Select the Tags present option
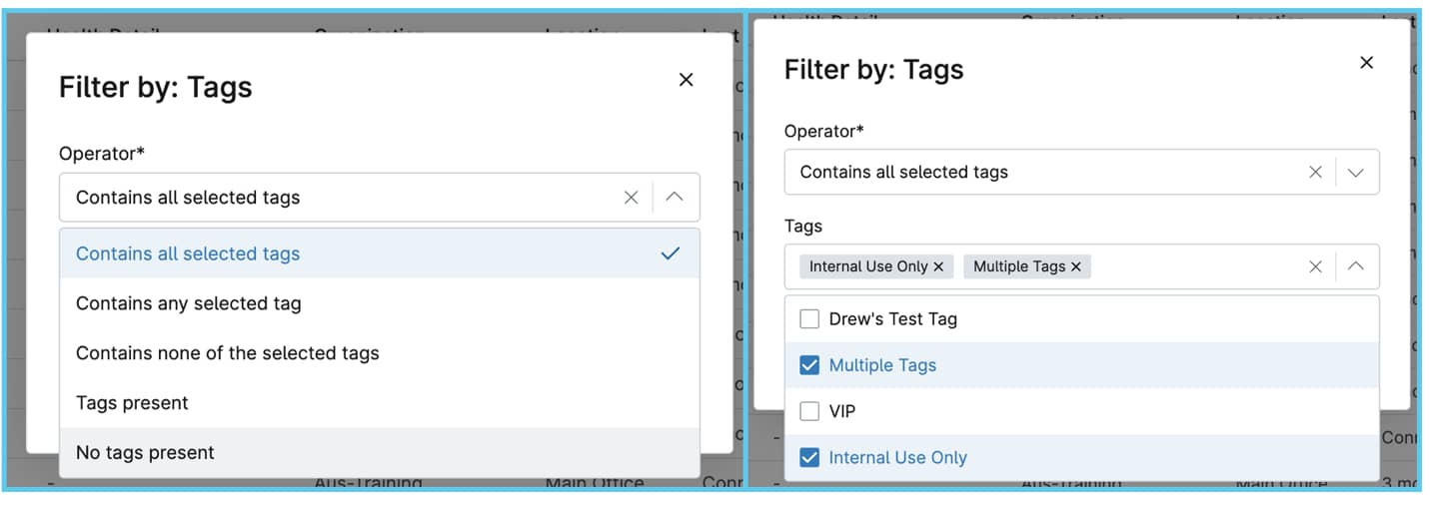This screenshot has width=1430, height=505. (380, 403)
